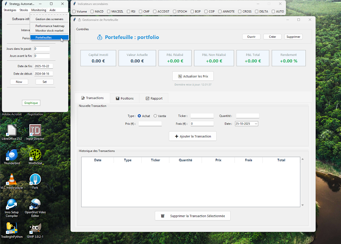This screenshot has width=341, height=244.
Task: Open the WinDirStat desktop icon
Action: (x=36, y=155)
